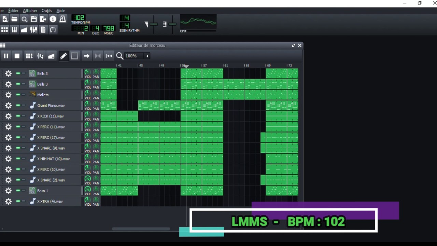Viewport: 437px width, 246px height.
Task: Open the Mallets track gear menu
Action: pos(8,95)
